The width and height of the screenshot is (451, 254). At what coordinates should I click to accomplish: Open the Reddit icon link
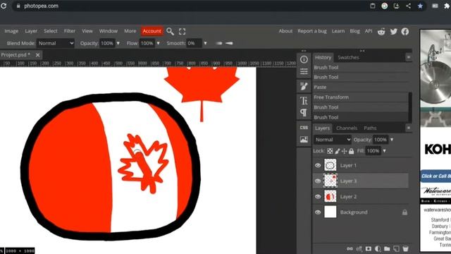coord(381,31)
